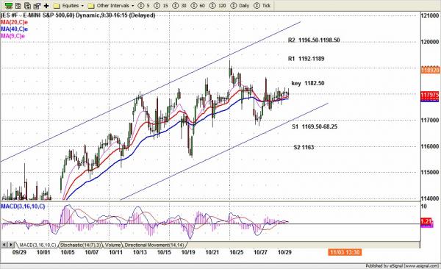Click the red 117975 price marker

tap(429, 96)
